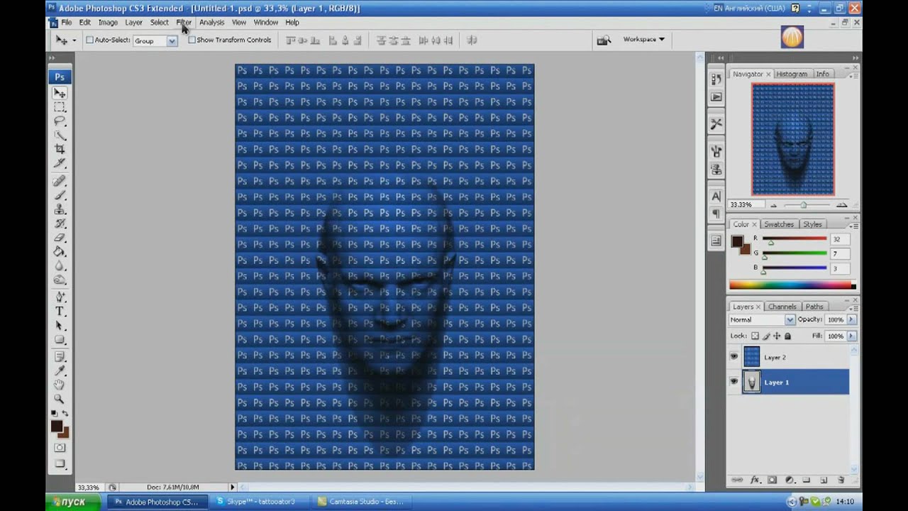
Task: Select the Path Selection tool
Action: click(x=60, y=326)
